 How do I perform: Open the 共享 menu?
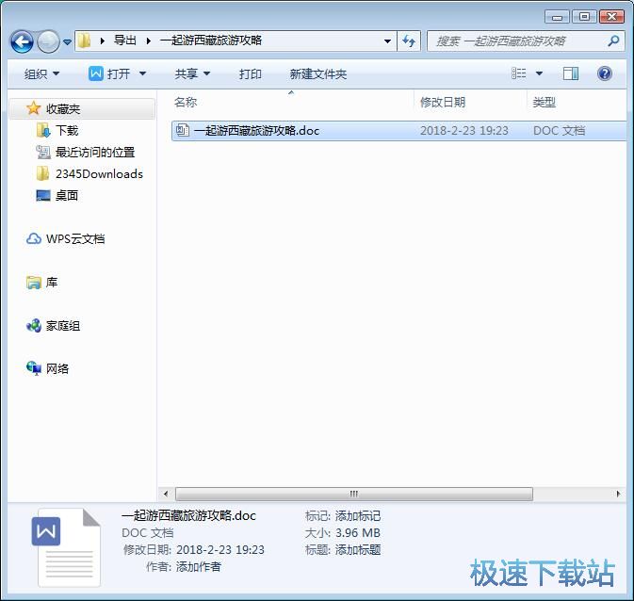192,74
